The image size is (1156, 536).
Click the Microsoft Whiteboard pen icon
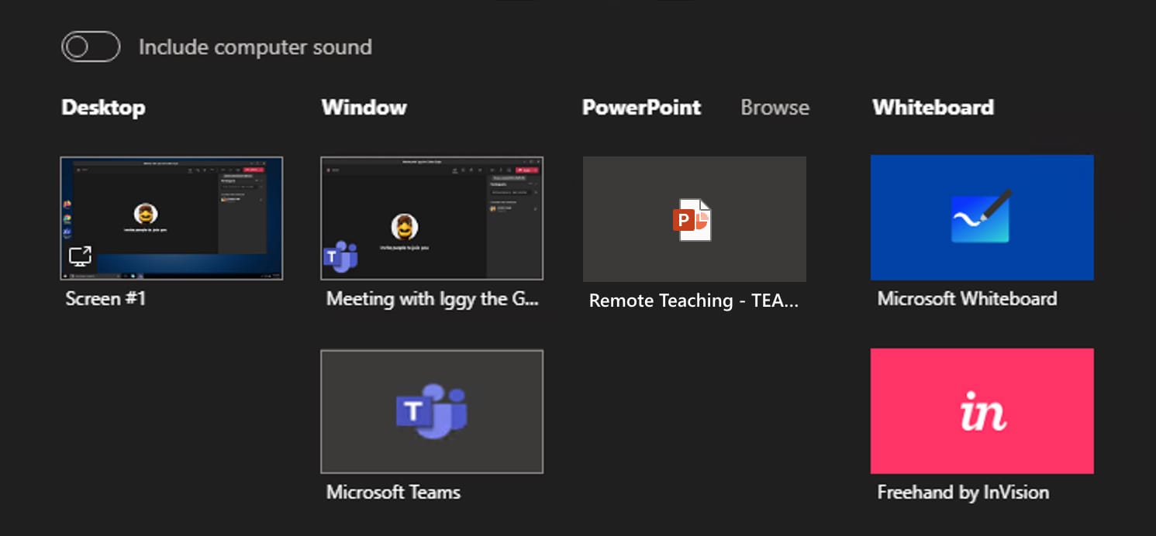[982, 217]
